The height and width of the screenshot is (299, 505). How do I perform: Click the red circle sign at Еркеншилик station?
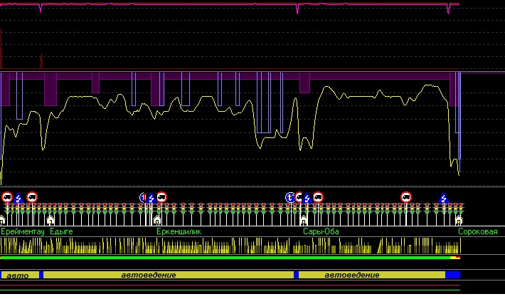coord(161,197)
